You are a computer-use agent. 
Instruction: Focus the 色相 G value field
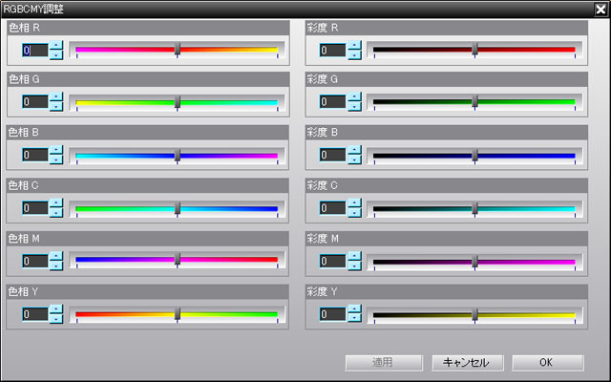point(35,102)
